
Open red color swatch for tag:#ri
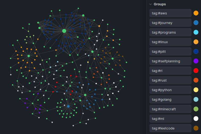point(196,71)
